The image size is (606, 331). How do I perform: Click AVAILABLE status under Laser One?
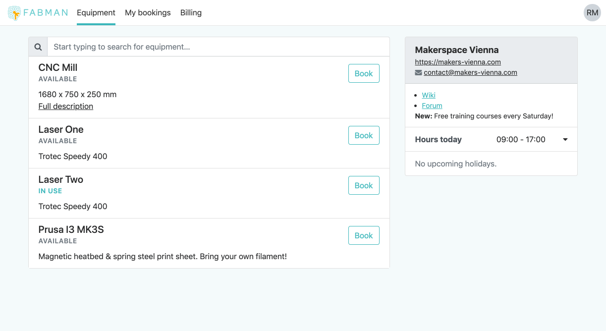(58, 141)
